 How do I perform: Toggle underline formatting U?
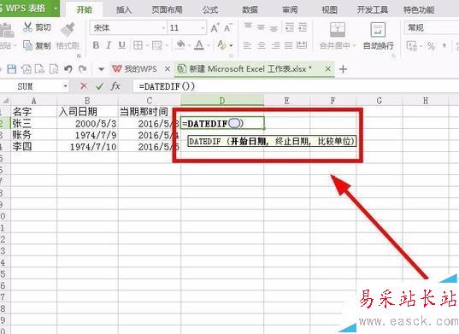[121, 45]
